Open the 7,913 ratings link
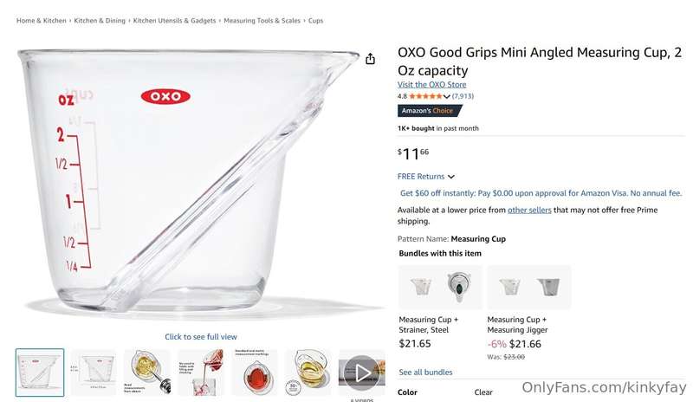Viewport: 693px width, 402px height. 463,96
